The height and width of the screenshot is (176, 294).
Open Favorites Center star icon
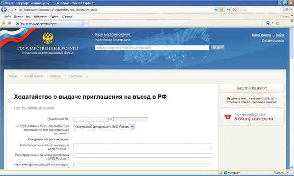[3, 23]
